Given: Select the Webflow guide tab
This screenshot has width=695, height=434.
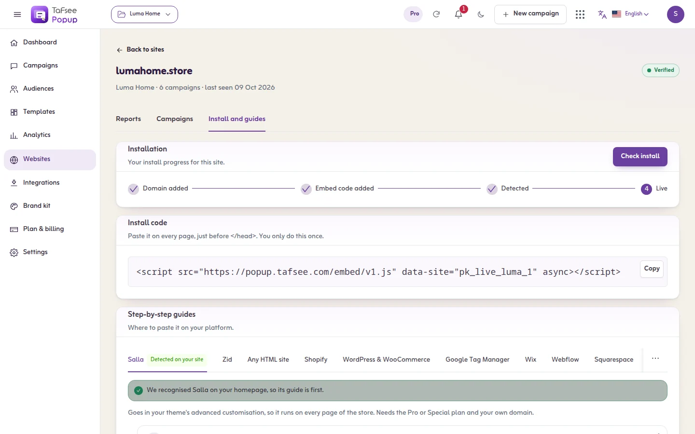Looking at the screenshot, I should tap(565, 360).
